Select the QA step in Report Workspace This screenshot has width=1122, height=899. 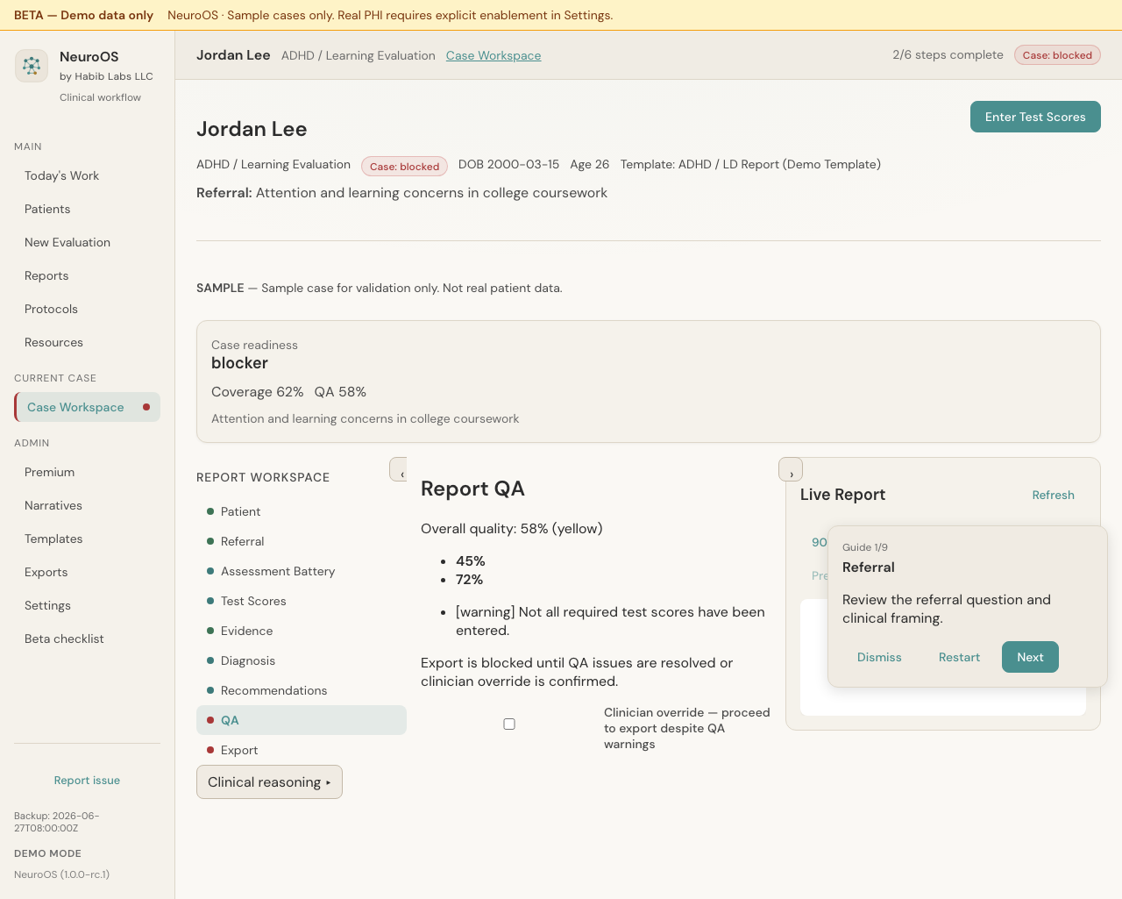click(x=302, y=720)
